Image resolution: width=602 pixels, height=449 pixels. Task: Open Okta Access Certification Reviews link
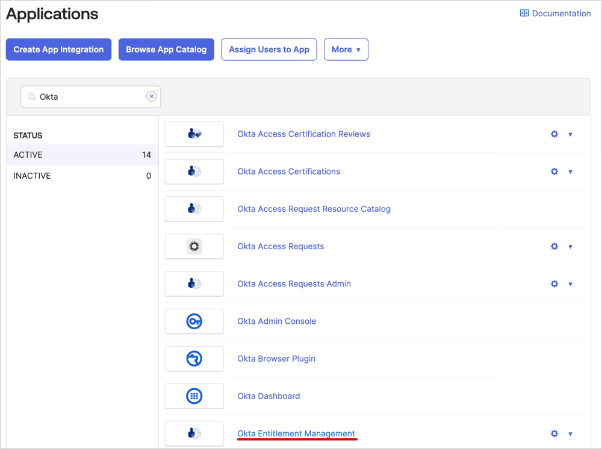(303, 134)
